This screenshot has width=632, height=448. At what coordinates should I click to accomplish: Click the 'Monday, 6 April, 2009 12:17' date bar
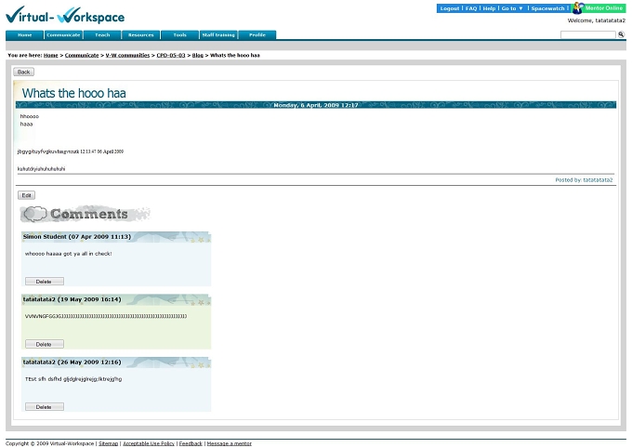click(316, 105)
